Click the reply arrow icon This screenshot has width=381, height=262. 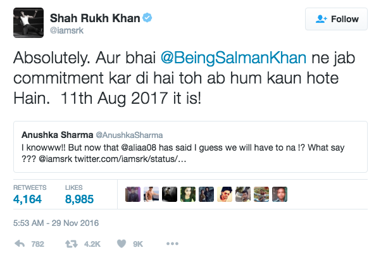pos(20,244)
